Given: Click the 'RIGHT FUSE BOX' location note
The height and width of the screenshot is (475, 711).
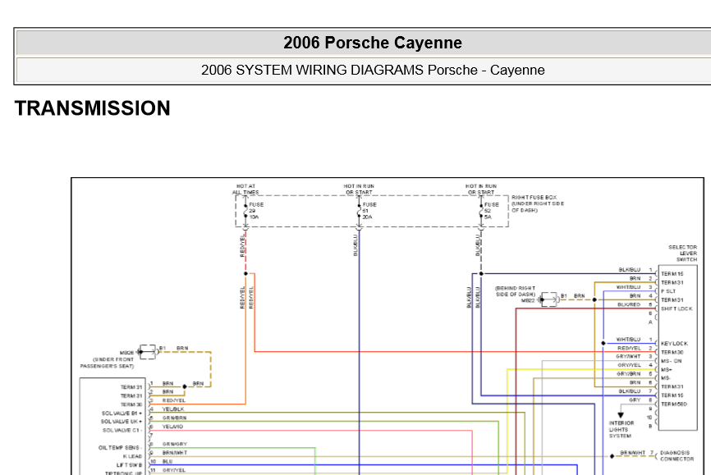Looking at the screenshot, I should coord(538,204).
